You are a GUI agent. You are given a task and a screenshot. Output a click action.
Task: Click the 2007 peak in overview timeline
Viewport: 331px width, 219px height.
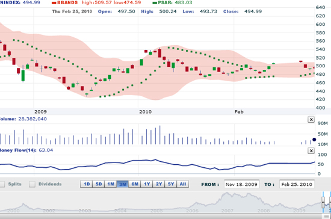click(x=227, y=193)
